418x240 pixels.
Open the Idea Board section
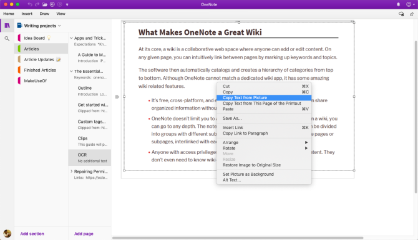[x=41, y=38]
